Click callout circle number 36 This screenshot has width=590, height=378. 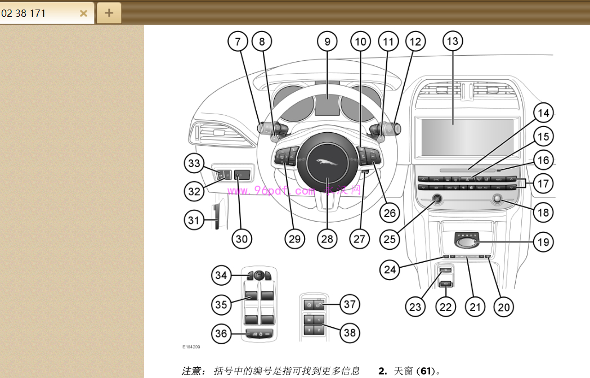(222, 334)
